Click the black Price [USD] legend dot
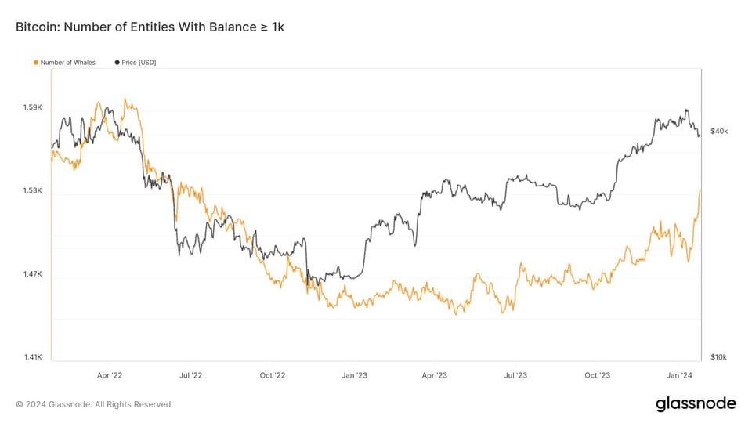Image resolution: width=752 pixels, height=423 pixels. (117, 62)
